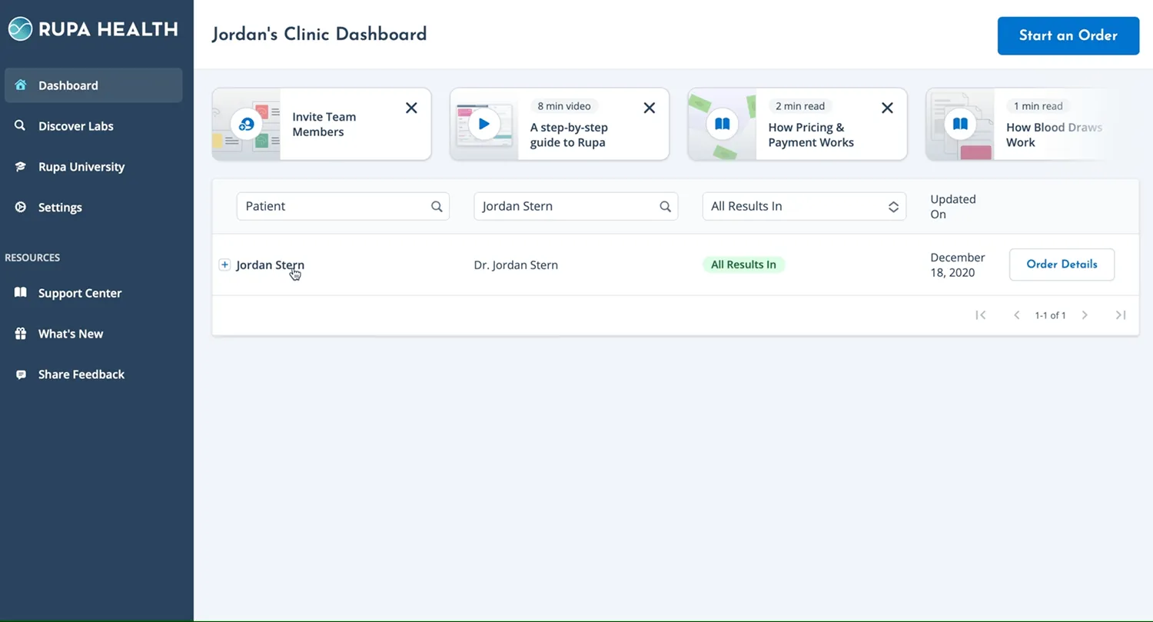Click the Settings gear icon in sidebar
The height and width of the screenshot is (622, 1153).
pyautogui.click(x=21, y=207)
